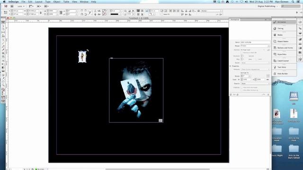Click the fill and stroke swatch in toolbox
303x170 pixels.
point(3,90)
